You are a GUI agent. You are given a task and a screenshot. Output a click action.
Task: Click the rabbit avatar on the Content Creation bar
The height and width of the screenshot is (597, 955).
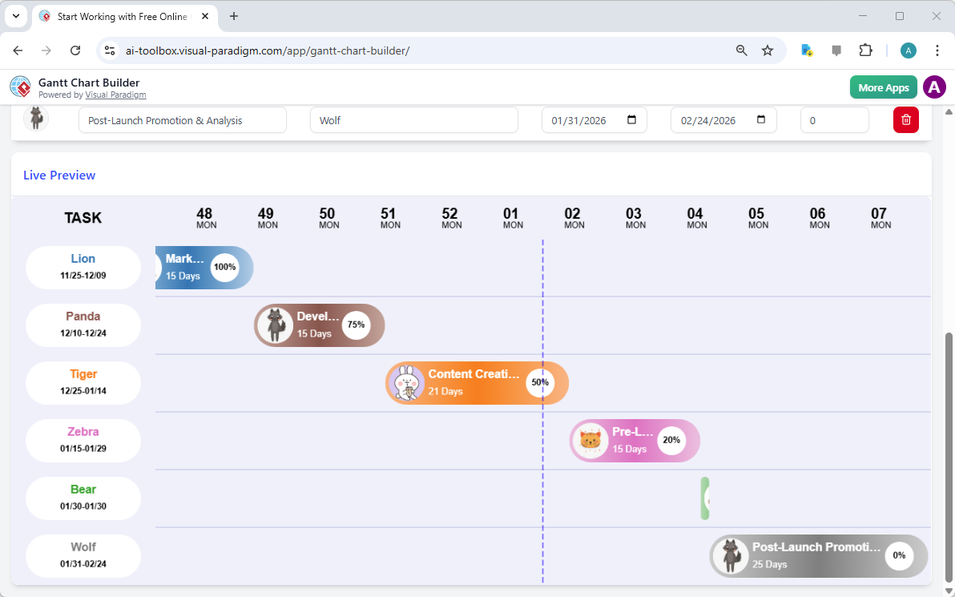407,383
